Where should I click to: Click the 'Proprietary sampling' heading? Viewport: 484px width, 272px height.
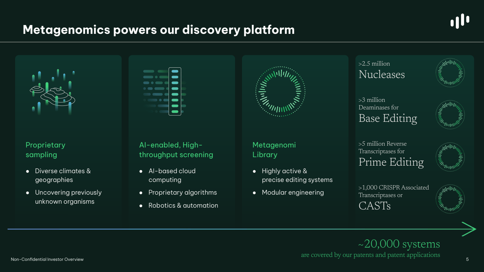point(45,150)
